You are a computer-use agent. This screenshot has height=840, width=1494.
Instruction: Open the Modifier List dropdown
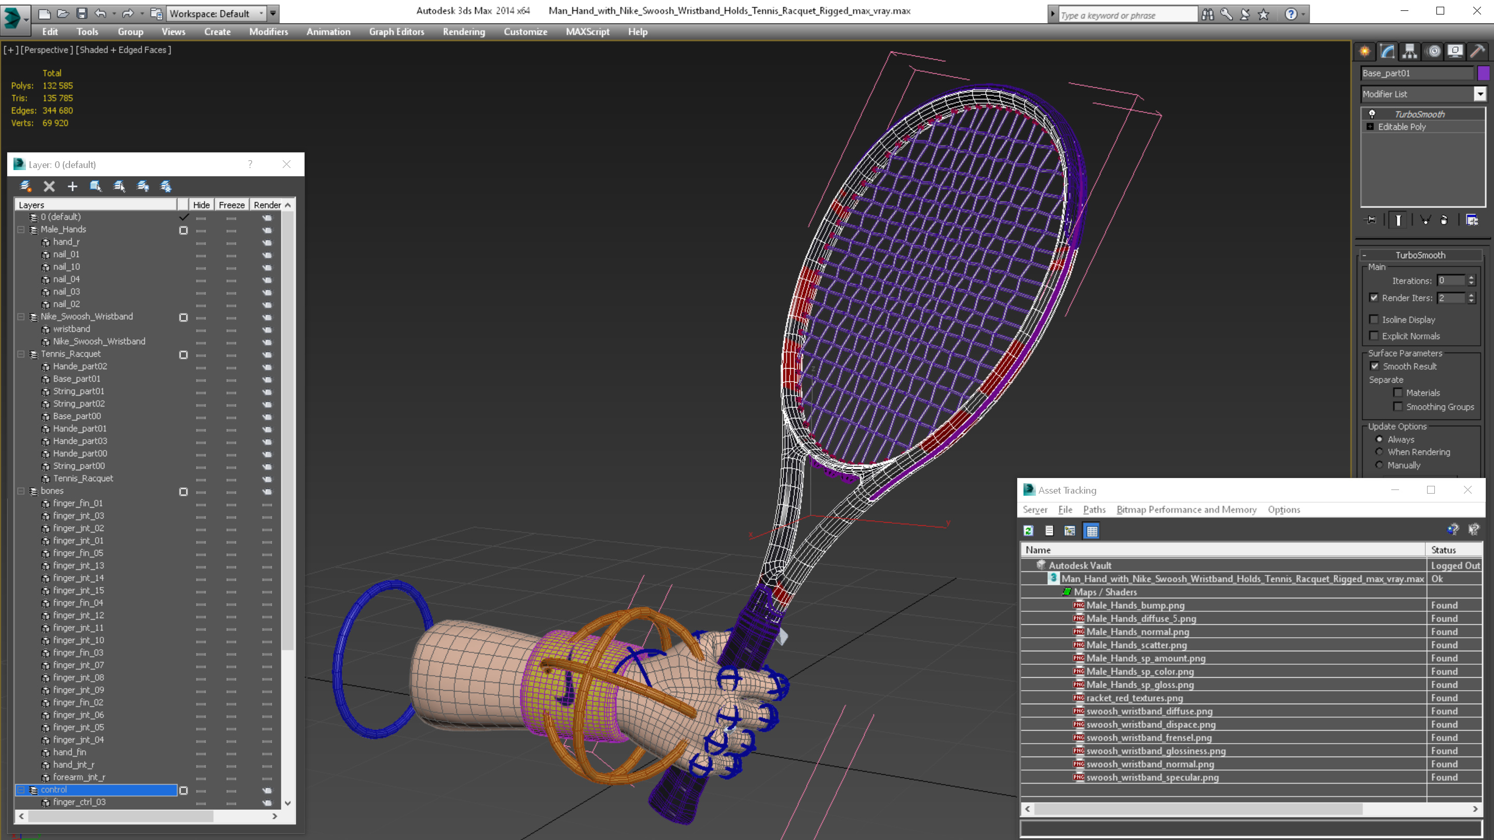1479,94
